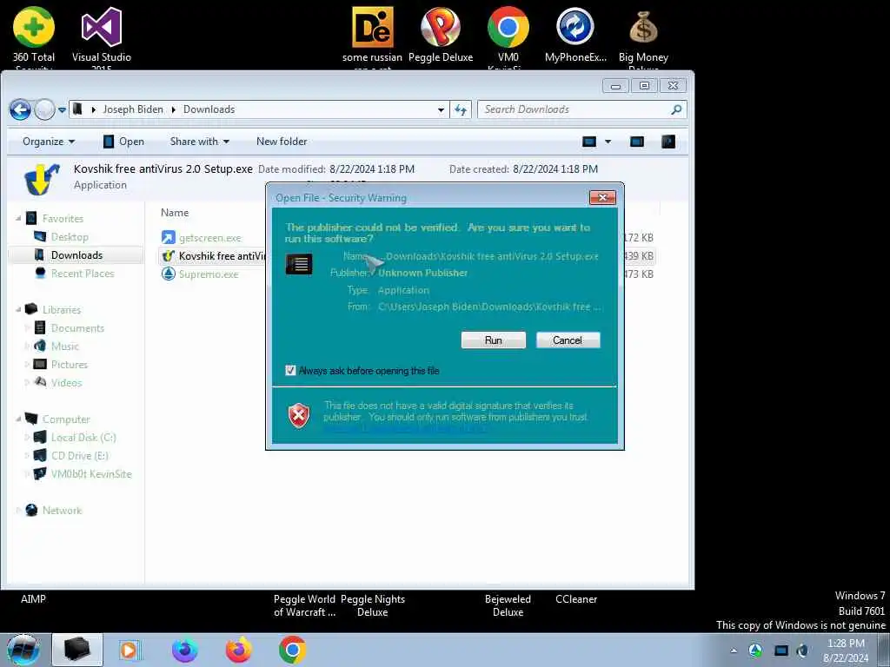Close the Open File Security Warning dialog
This screenshot has width=890, height=667.
coord(603,197)
